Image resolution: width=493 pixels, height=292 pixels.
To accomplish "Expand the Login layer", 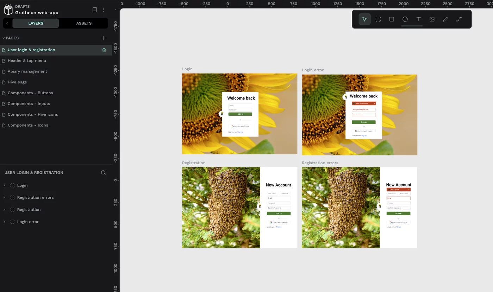I will (x=4, y=185).
